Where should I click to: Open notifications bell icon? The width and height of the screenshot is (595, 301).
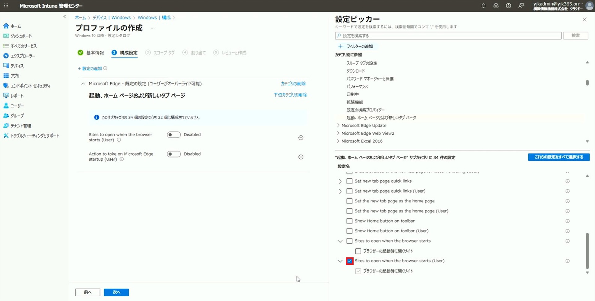coord(483,6)
